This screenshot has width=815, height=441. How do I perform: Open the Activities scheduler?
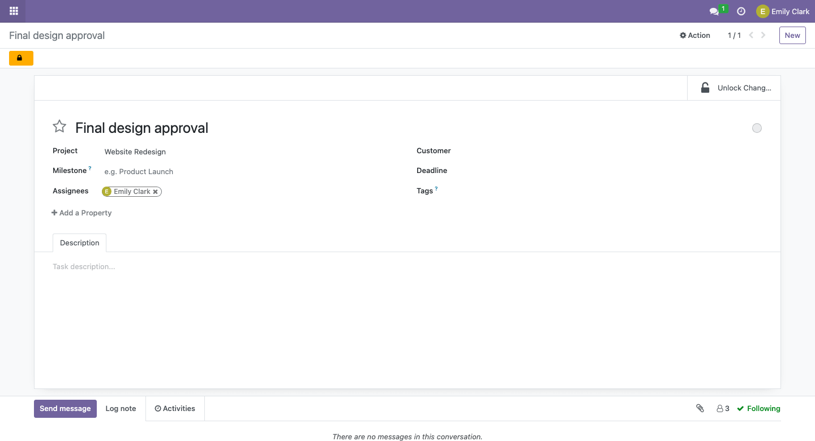175,409
